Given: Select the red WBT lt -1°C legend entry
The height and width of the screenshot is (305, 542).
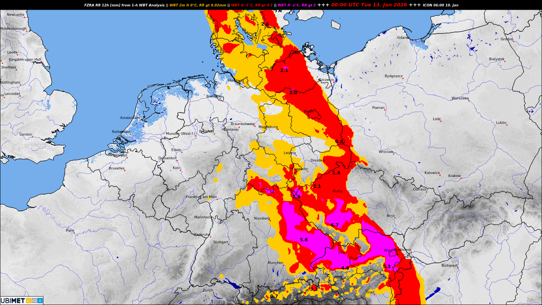Looking at the screenshot, I should point(252,5).
